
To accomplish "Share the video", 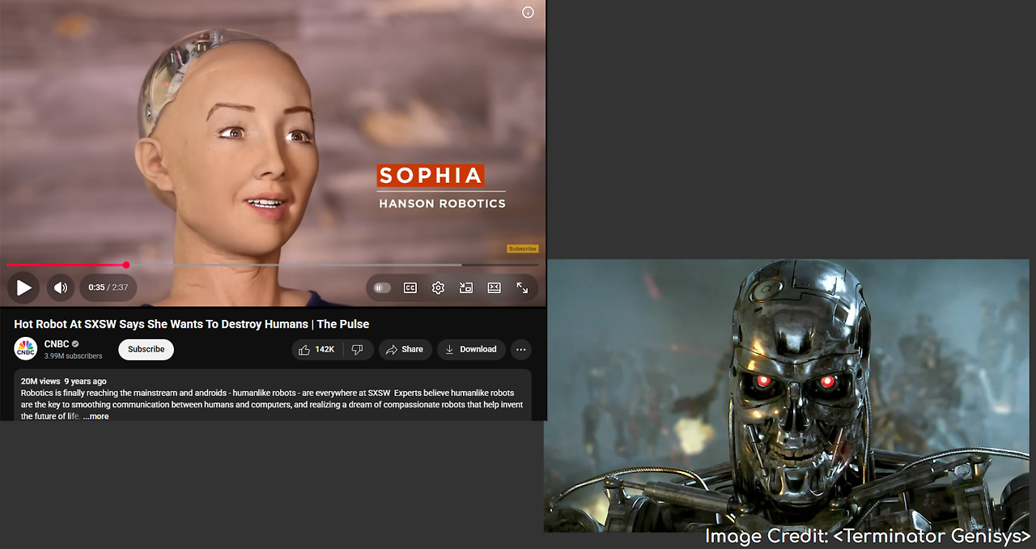I will point(405,349).
